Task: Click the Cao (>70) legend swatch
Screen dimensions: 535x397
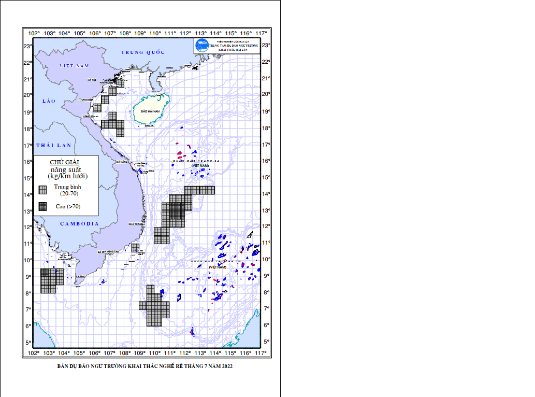Action: [x=42, y=206]
